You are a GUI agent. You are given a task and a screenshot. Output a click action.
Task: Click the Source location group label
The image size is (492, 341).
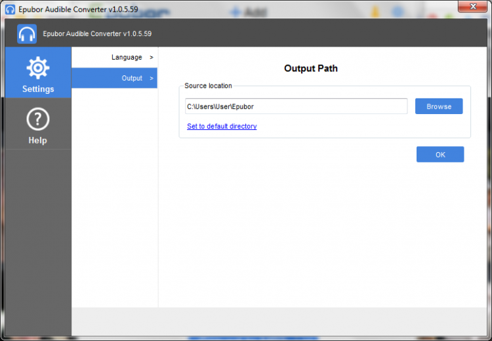208,86
